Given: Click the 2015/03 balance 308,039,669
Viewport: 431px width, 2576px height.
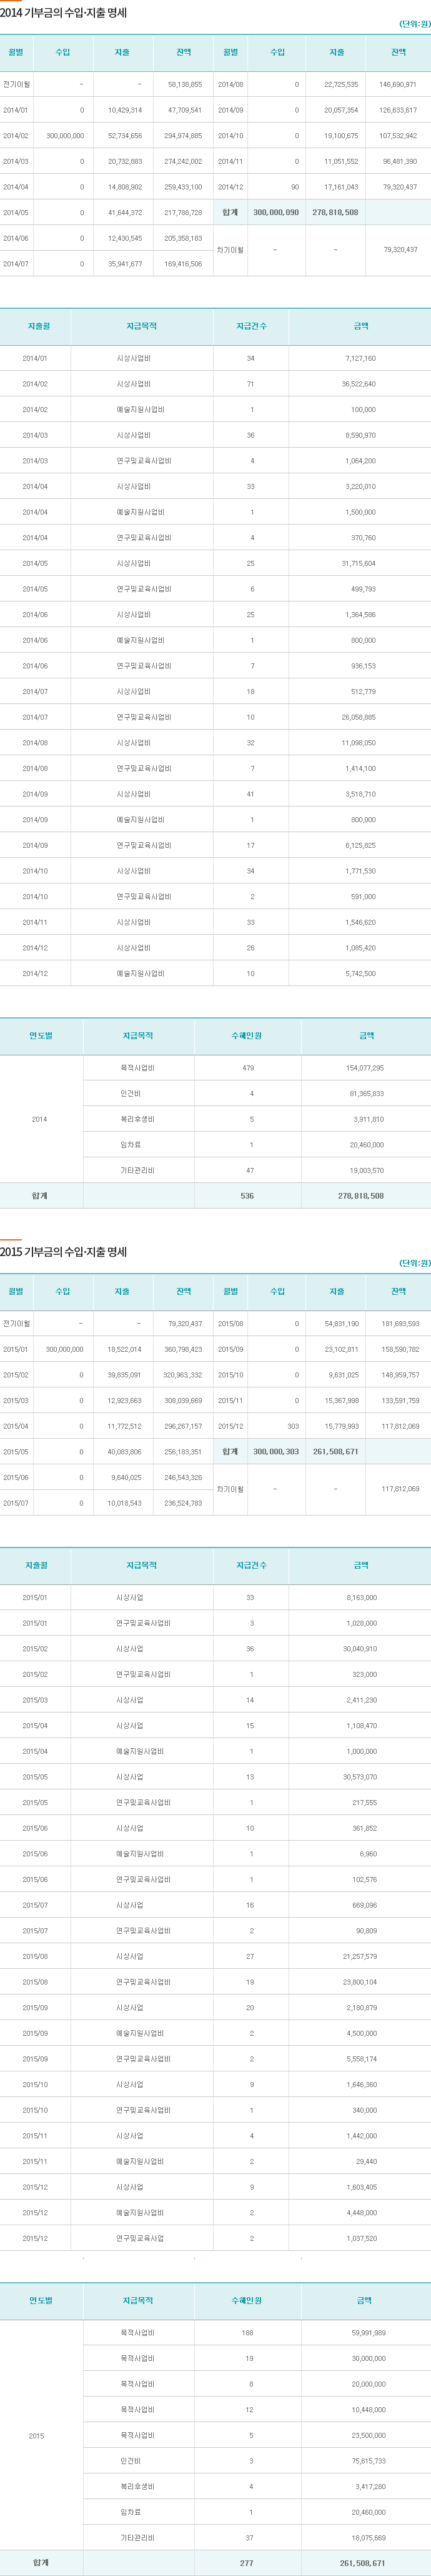Looking at the screenshot, I should (183, 1401).
